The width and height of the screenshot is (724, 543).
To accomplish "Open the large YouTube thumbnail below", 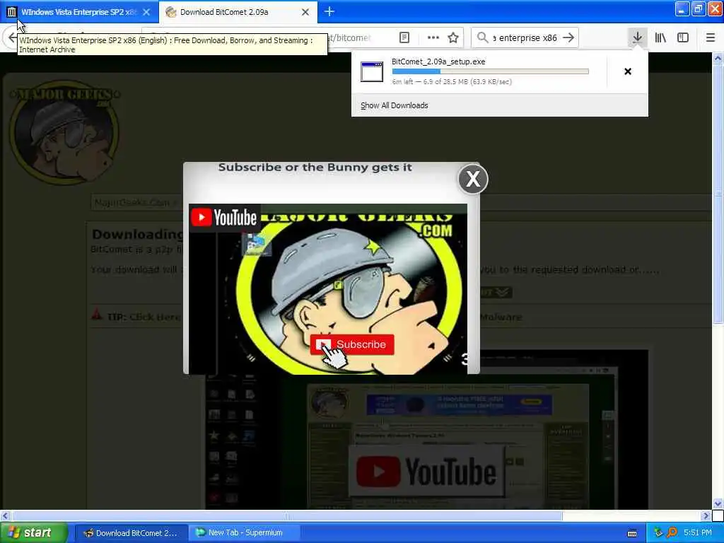I will [426, 472].
